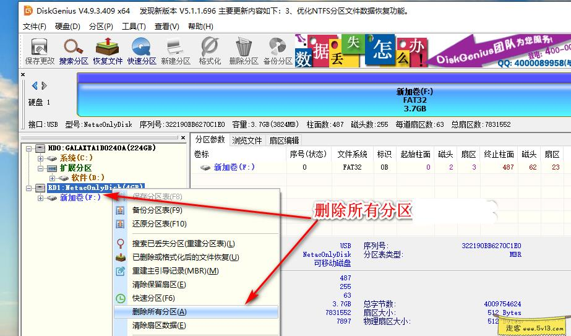Click the 起始柱面 column header
571x336 pixels.
(x=415, y=154)
